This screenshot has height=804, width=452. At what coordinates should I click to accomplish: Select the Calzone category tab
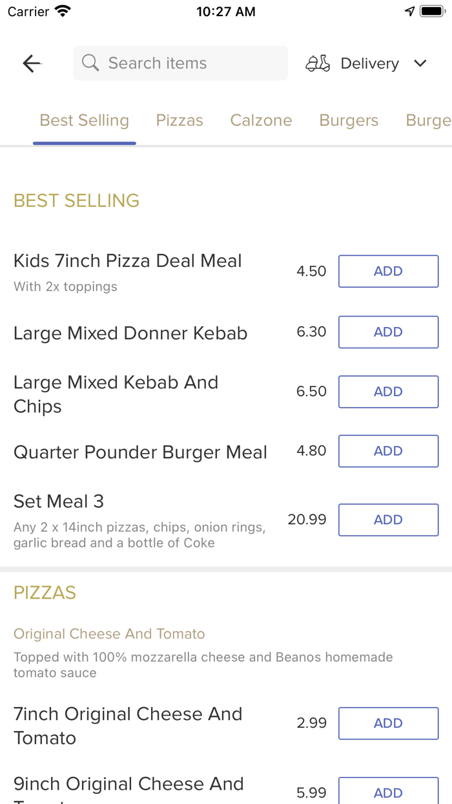(x=261, y=120)
